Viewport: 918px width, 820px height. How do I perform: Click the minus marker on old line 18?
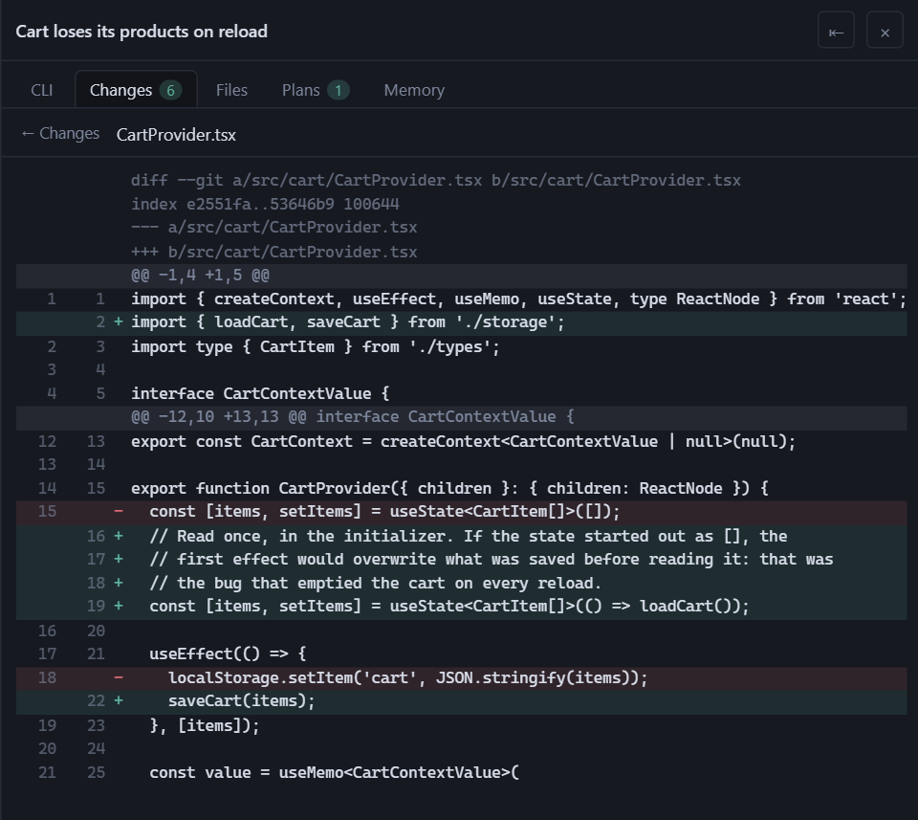point(119,677)
